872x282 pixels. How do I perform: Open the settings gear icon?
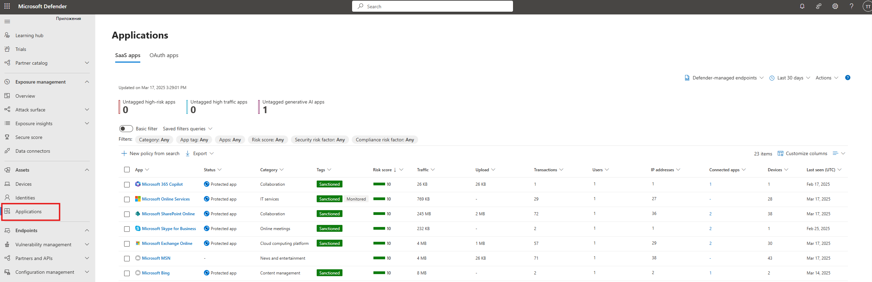coord(835,6)
